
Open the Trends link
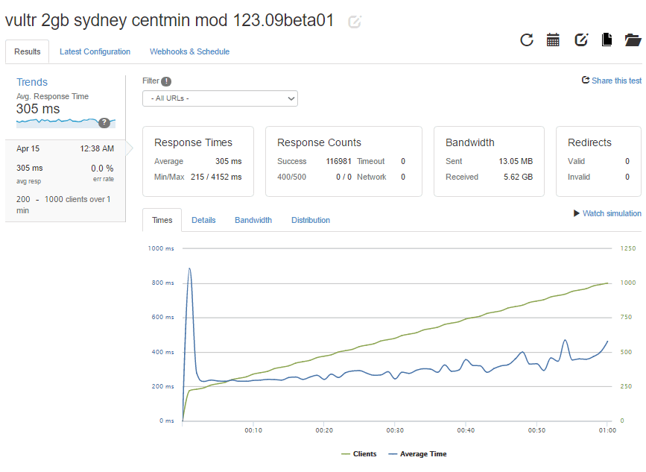32,82
